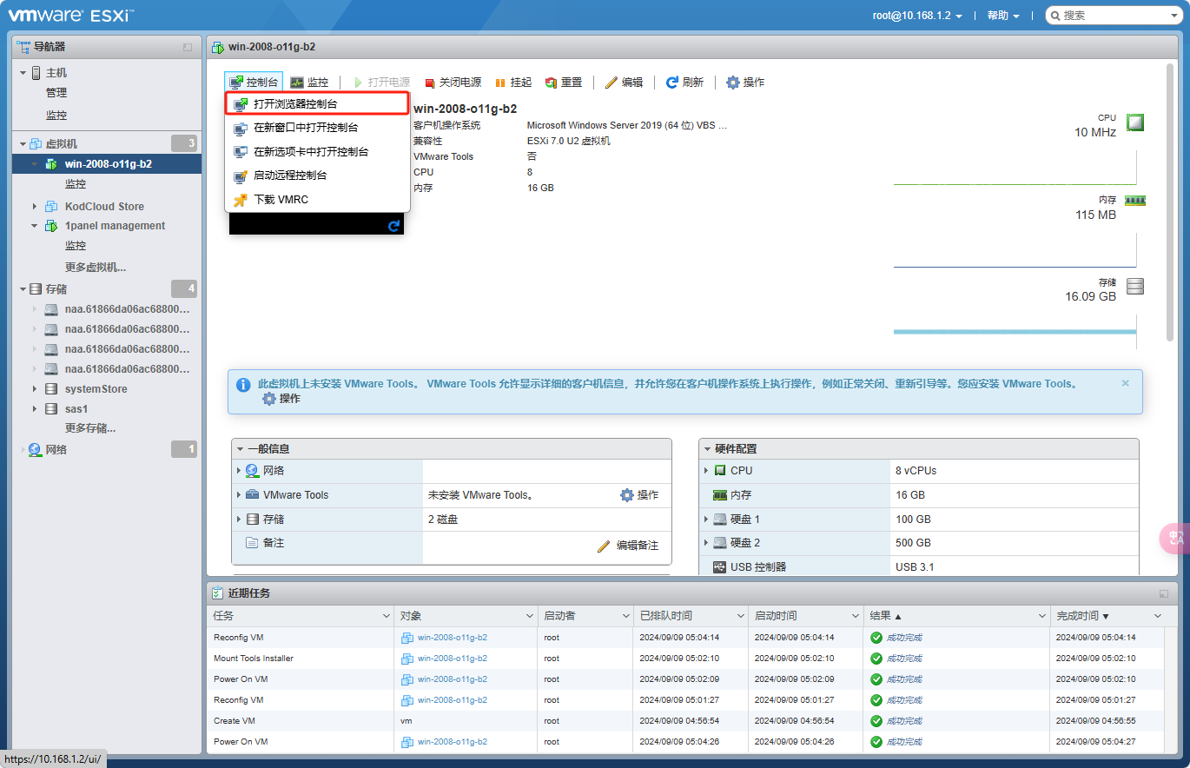
Task: Click 更多存储... link in navigator
Action: click(90, 428)
